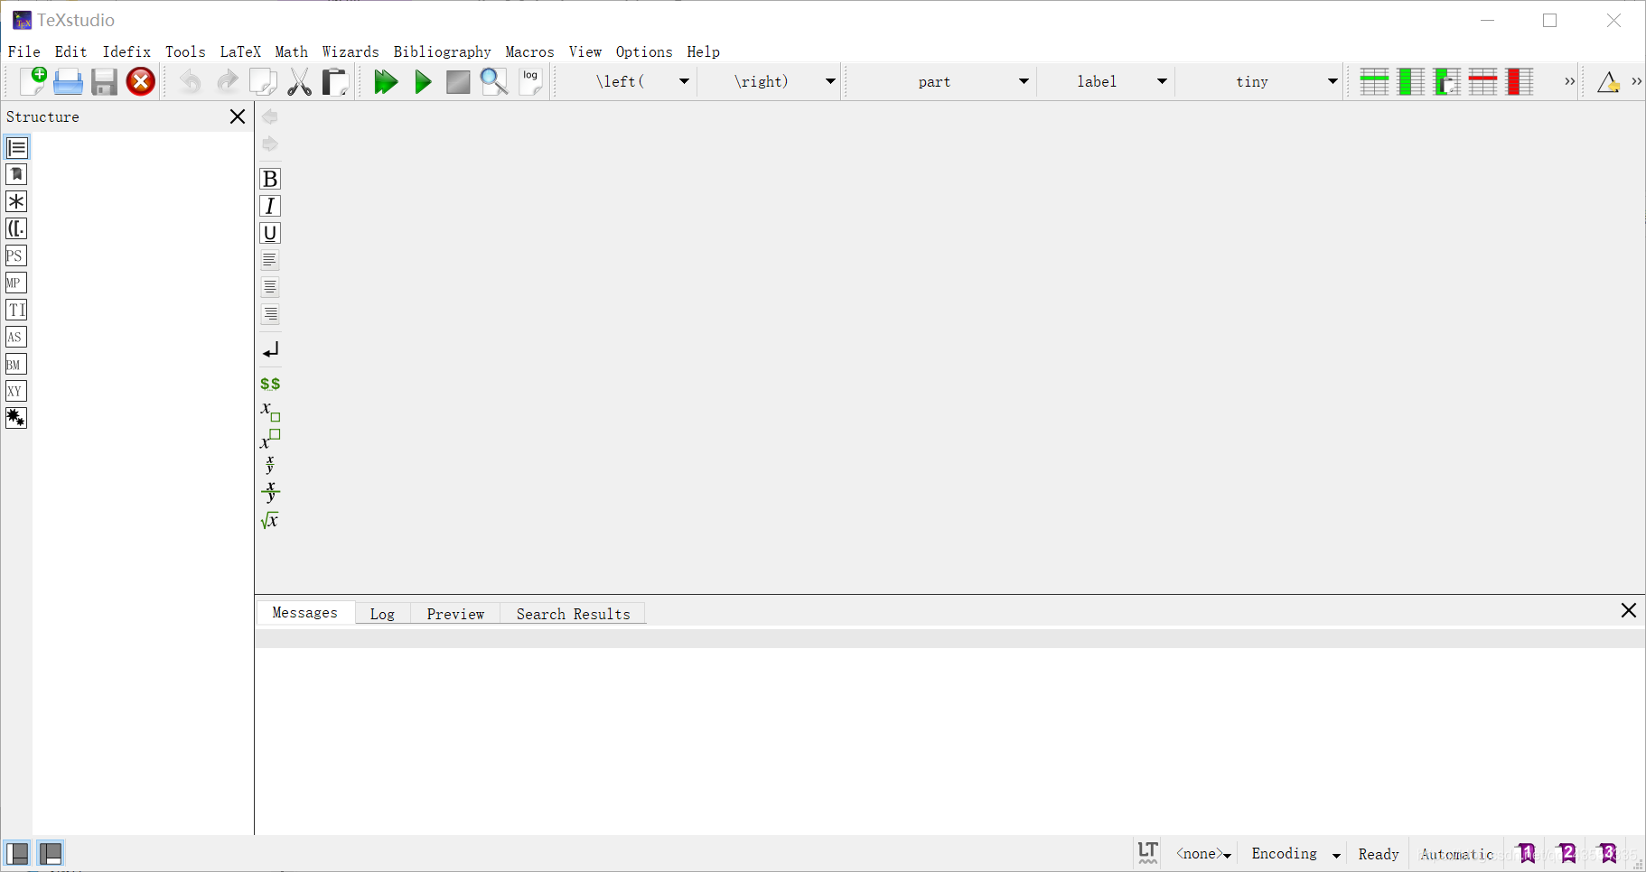Apply underline with the U icon
Viewport: 1646px width, 872px height.
tap(269, 233)
